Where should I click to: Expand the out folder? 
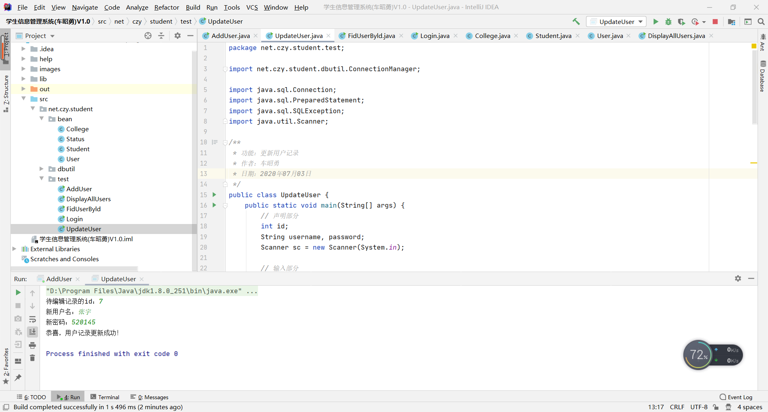point(24,89)
